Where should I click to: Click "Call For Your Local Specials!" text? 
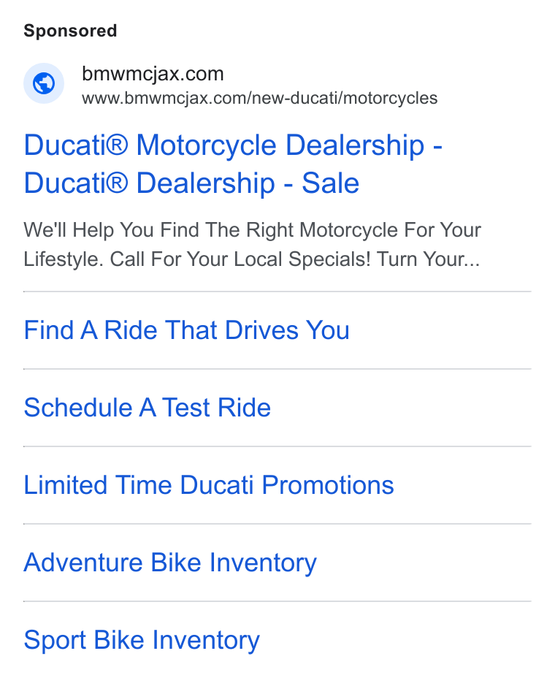pyautogui.click(x=240, y=259)
